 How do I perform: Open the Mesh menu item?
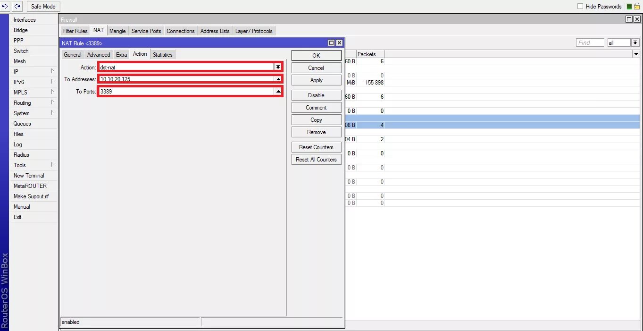click(33, 61)
